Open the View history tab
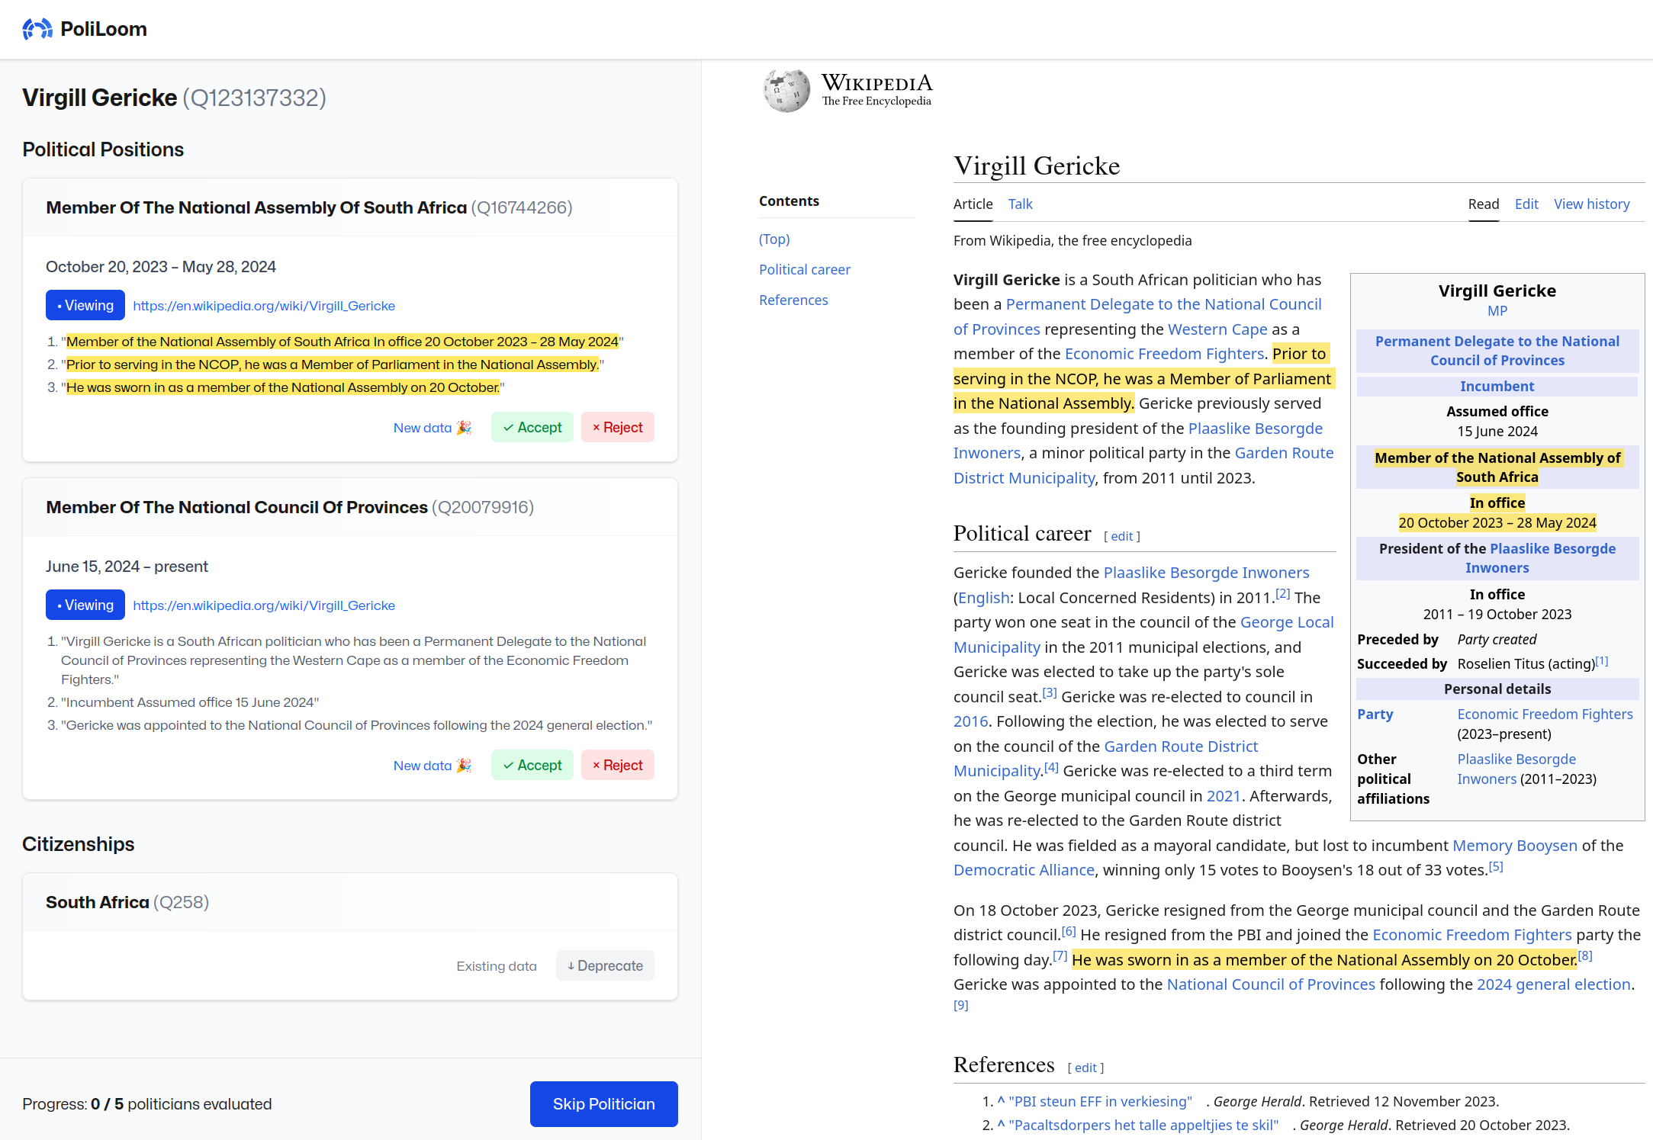The height and width of the screenshot is (1140, 1653). point(1591,204)
